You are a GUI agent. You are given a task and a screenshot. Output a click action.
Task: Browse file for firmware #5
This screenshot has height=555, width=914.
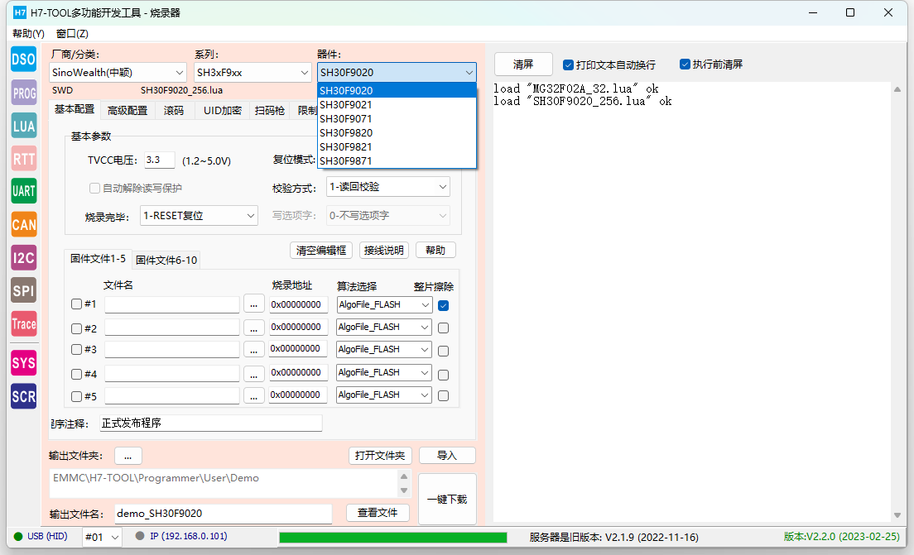[253, 396]
